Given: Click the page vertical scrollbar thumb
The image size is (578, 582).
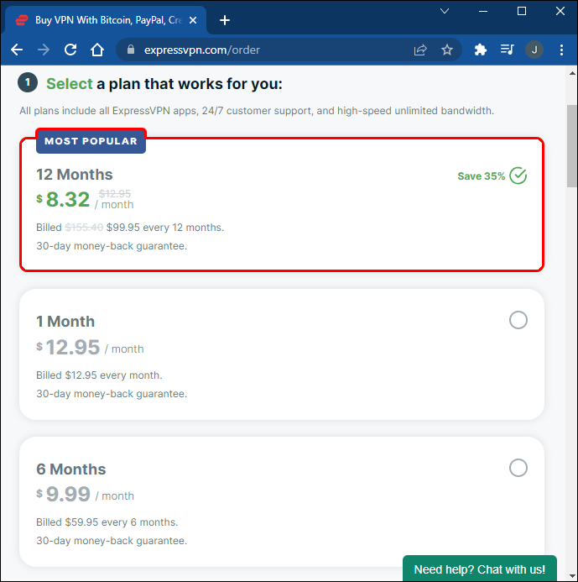Looking at the screenshot, I should (x=572, y=147).
